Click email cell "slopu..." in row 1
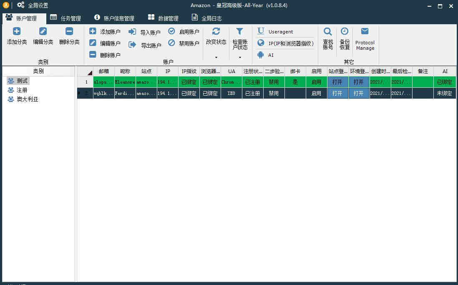Image resolution: width=458 pixels, height=285 pixels. point(104,82)
